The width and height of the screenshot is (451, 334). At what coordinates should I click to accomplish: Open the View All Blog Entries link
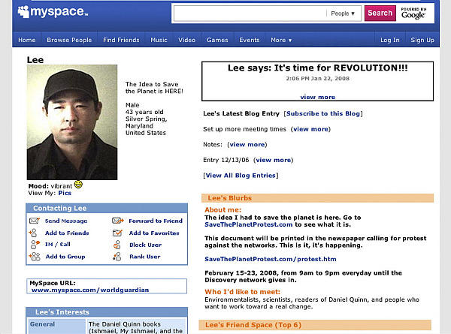pyautogui.click(x=241, y=176)
